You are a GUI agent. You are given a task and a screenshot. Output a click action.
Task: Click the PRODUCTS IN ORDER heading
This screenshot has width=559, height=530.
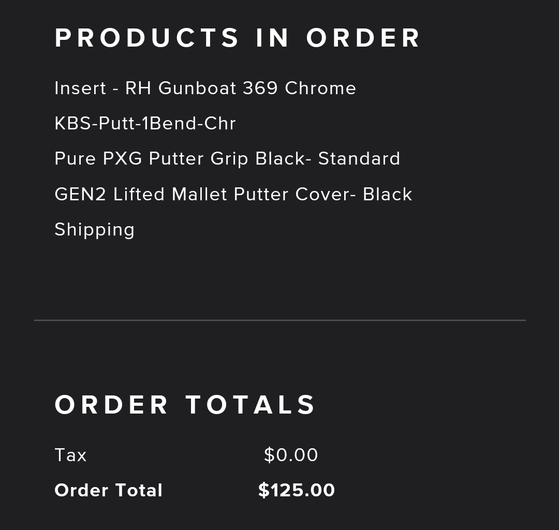tap(238, 38)
